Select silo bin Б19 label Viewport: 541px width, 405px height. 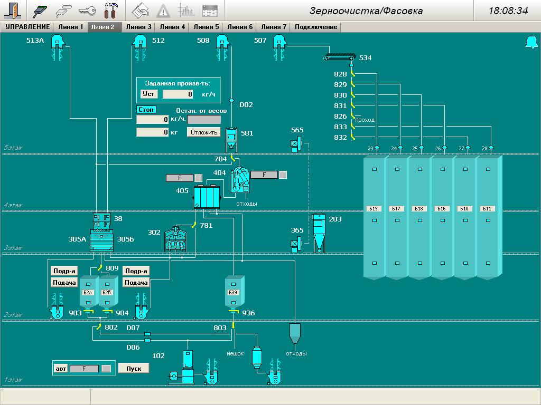click(x=374, y=209)
